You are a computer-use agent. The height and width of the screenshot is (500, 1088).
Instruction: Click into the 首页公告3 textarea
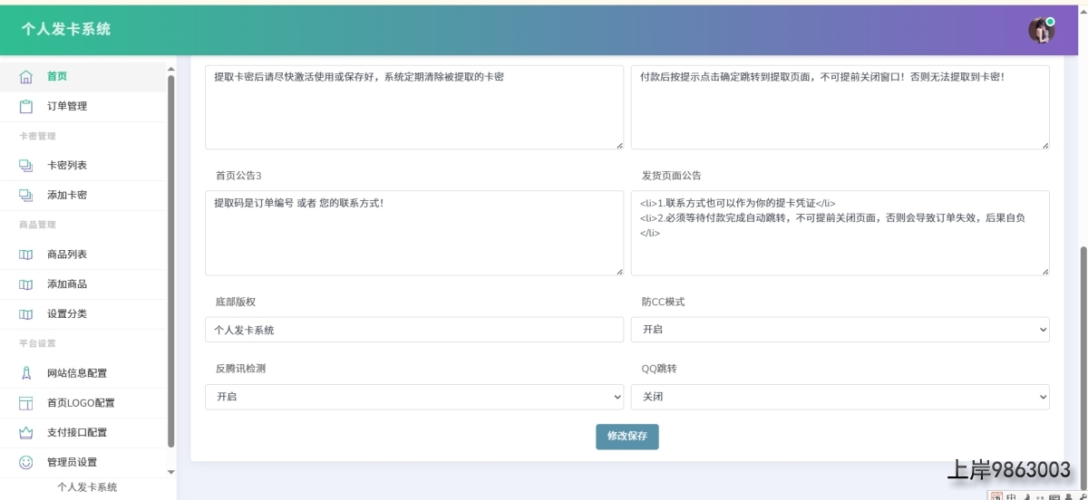tap(413, 233)
